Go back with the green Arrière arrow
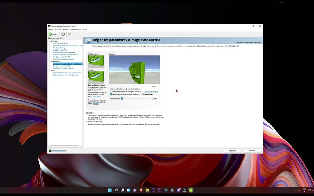This screenshot has width=314, height=196. click(x=50, y=34)
